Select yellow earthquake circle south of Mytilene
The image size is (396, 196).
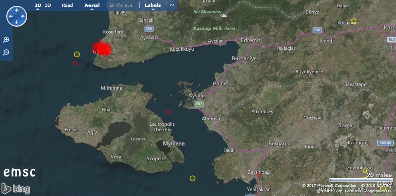(193, 178)
